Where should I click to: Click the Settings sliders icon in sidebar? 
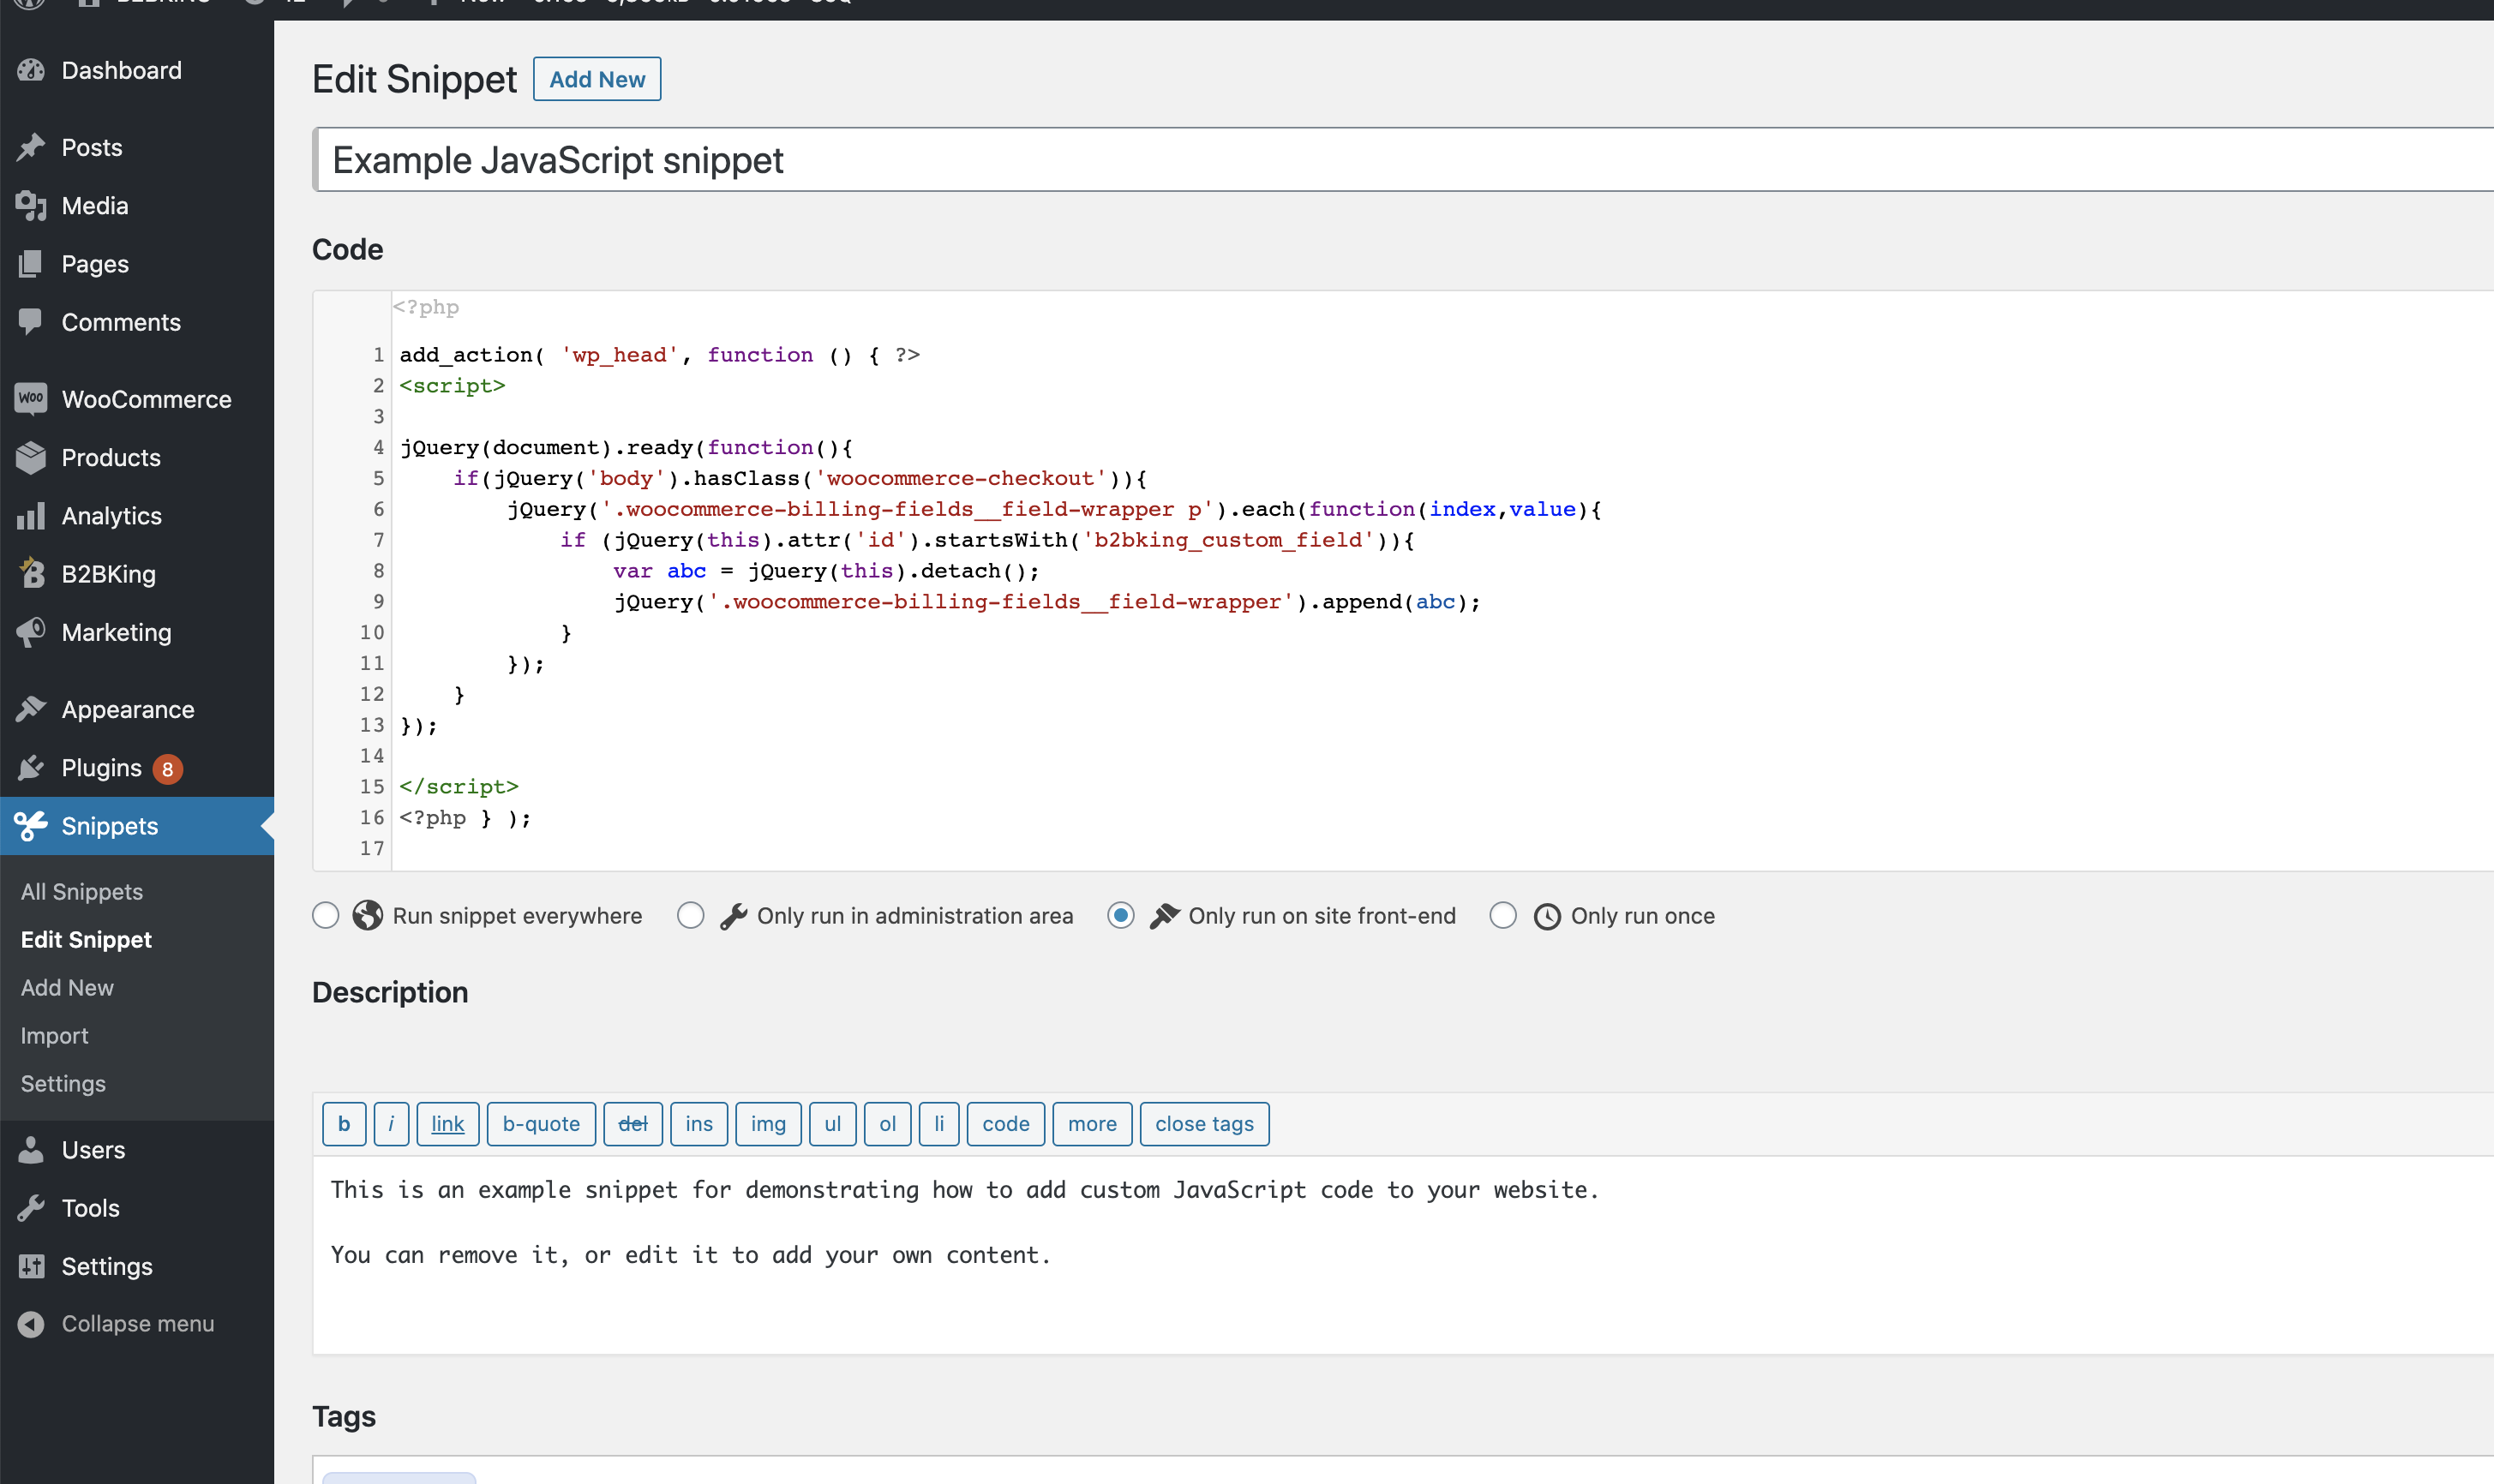pos(31,1266)
